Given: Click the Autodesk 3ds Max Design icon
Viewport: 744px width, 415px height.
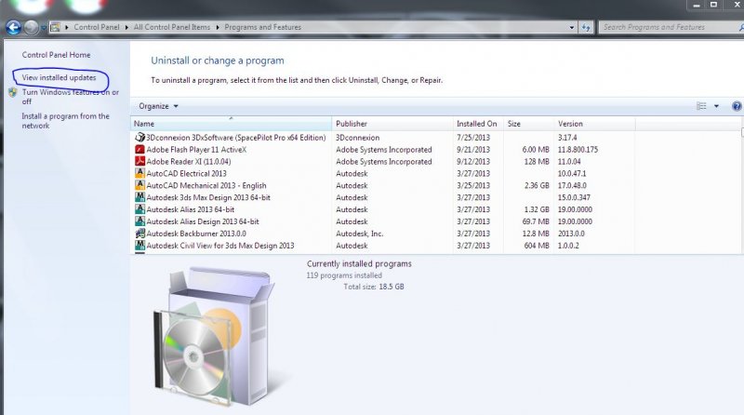Looking at the screenshot, I should coord(139,197).
